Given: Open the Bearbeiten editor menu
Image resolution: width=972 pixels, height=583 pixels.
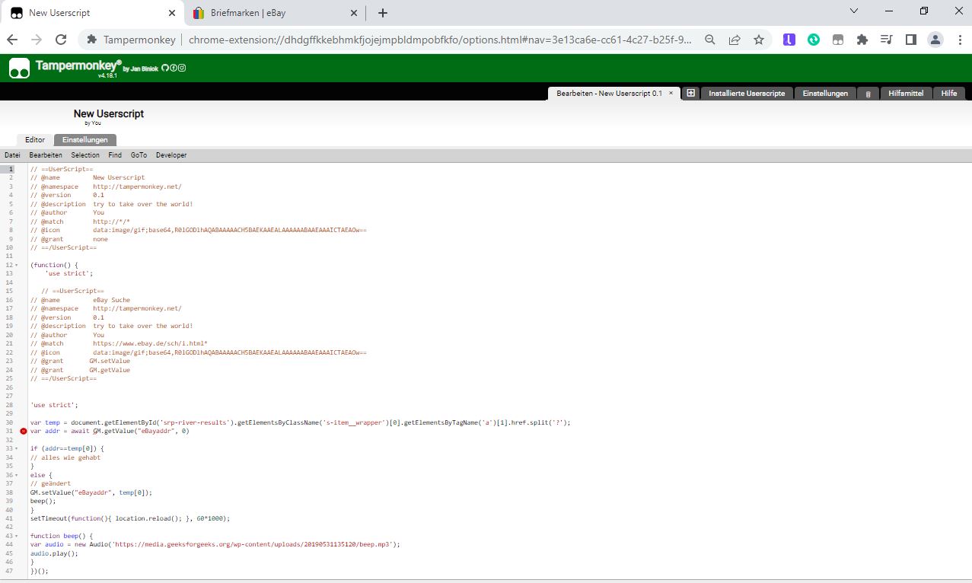Looking at the screenshot, I should [46, 155].
